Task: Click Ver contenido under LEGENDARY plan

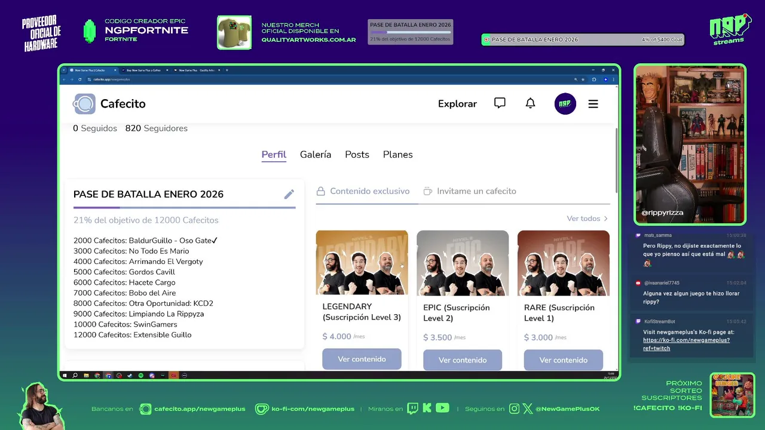Action: (362, 359)
